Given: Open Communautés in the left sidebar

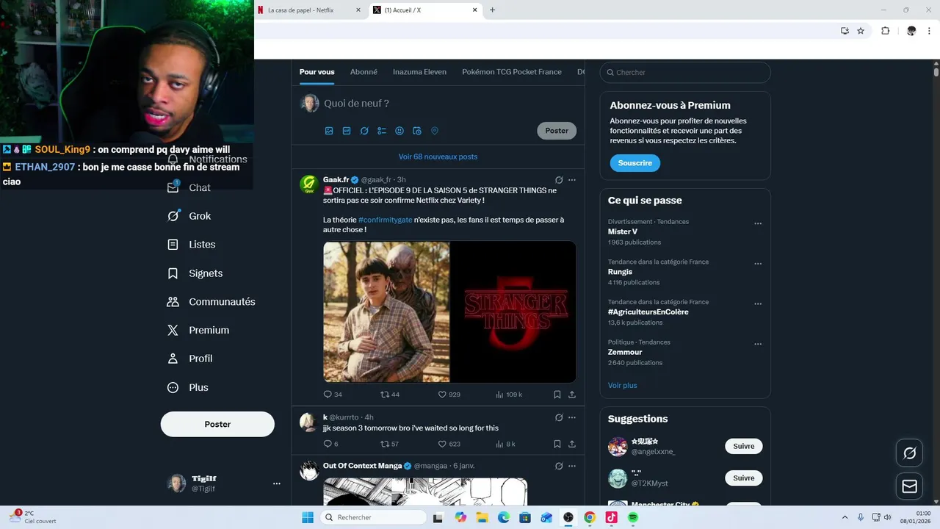Looking at the screenshot, I should click(211, 302).
